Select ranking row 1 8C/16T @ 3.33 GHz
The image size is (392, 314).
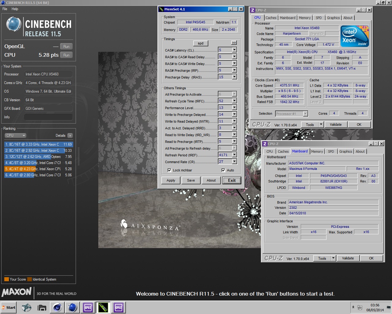coord(39,144)
